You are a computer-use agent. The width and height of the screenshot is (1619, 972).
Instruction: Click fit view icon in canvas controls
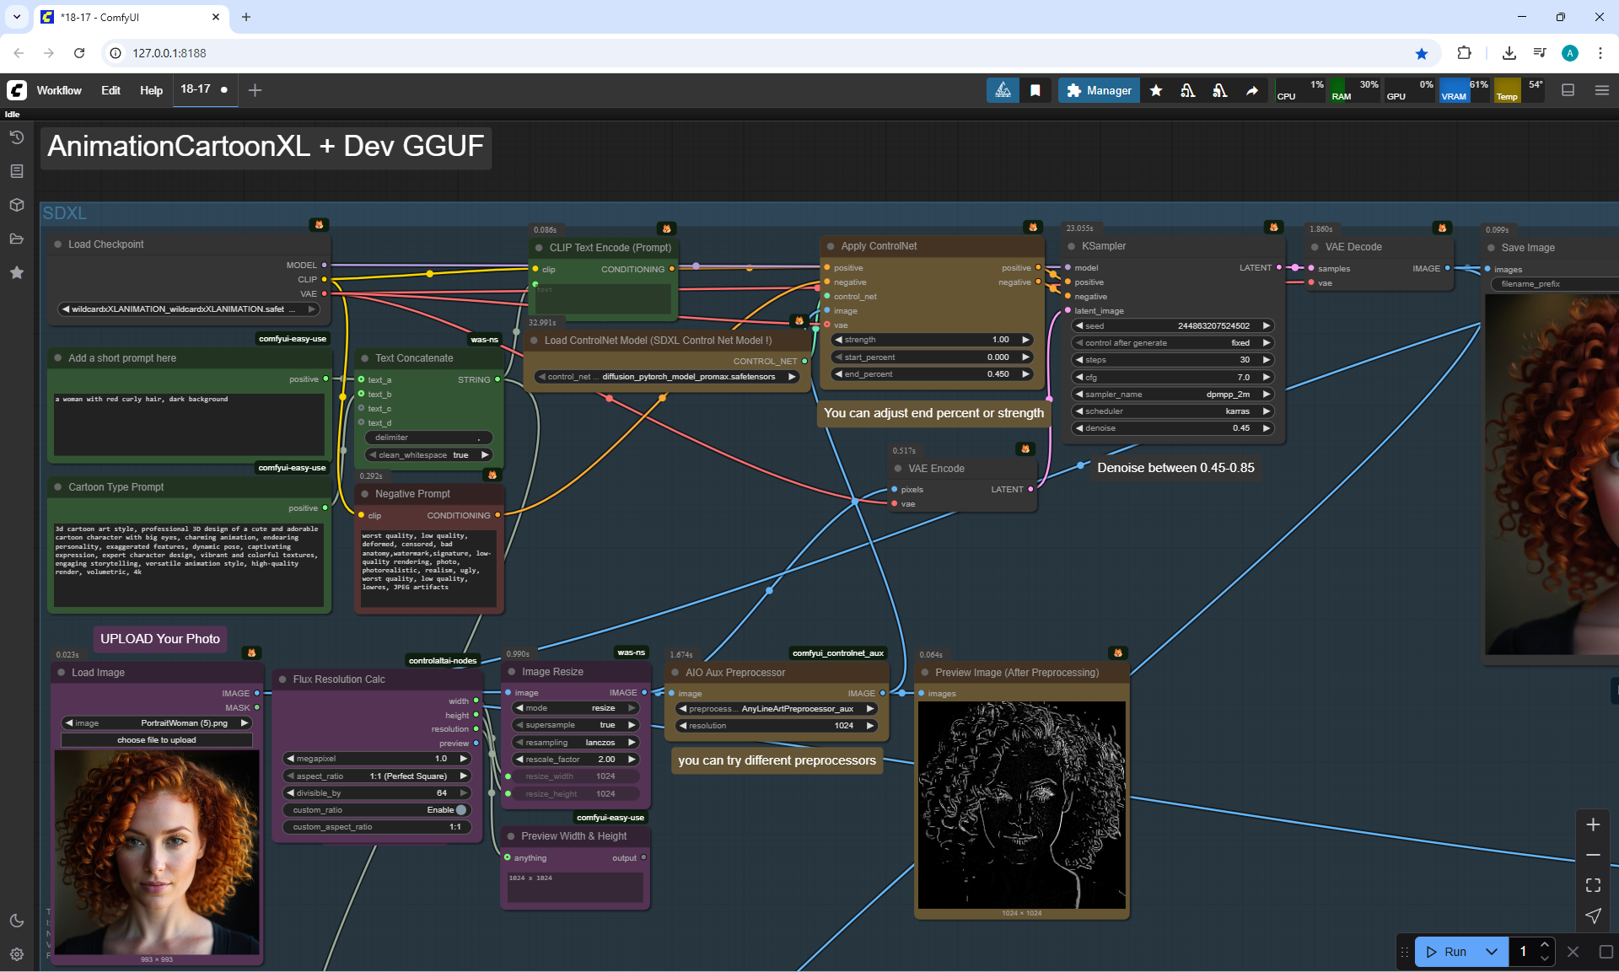(x=1593, y=885)
